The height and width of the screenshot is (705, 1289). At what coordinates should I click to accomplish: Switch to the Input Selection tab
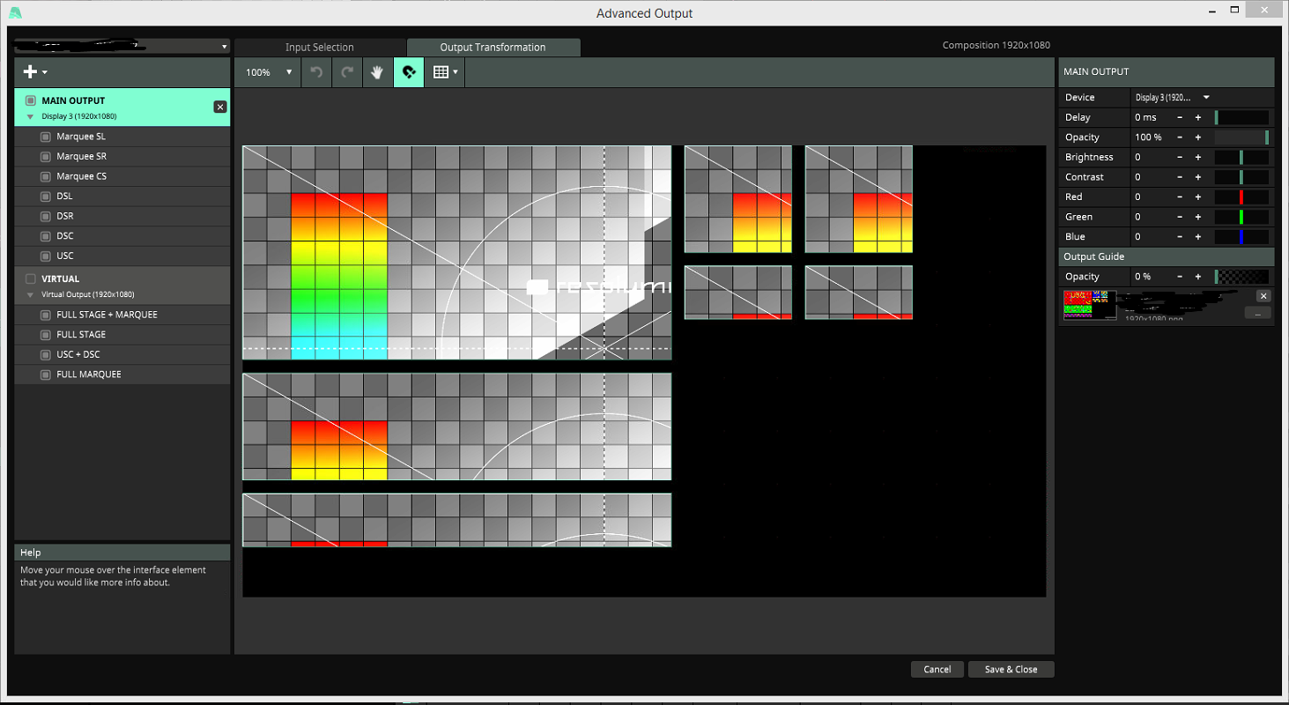[319, 48]
